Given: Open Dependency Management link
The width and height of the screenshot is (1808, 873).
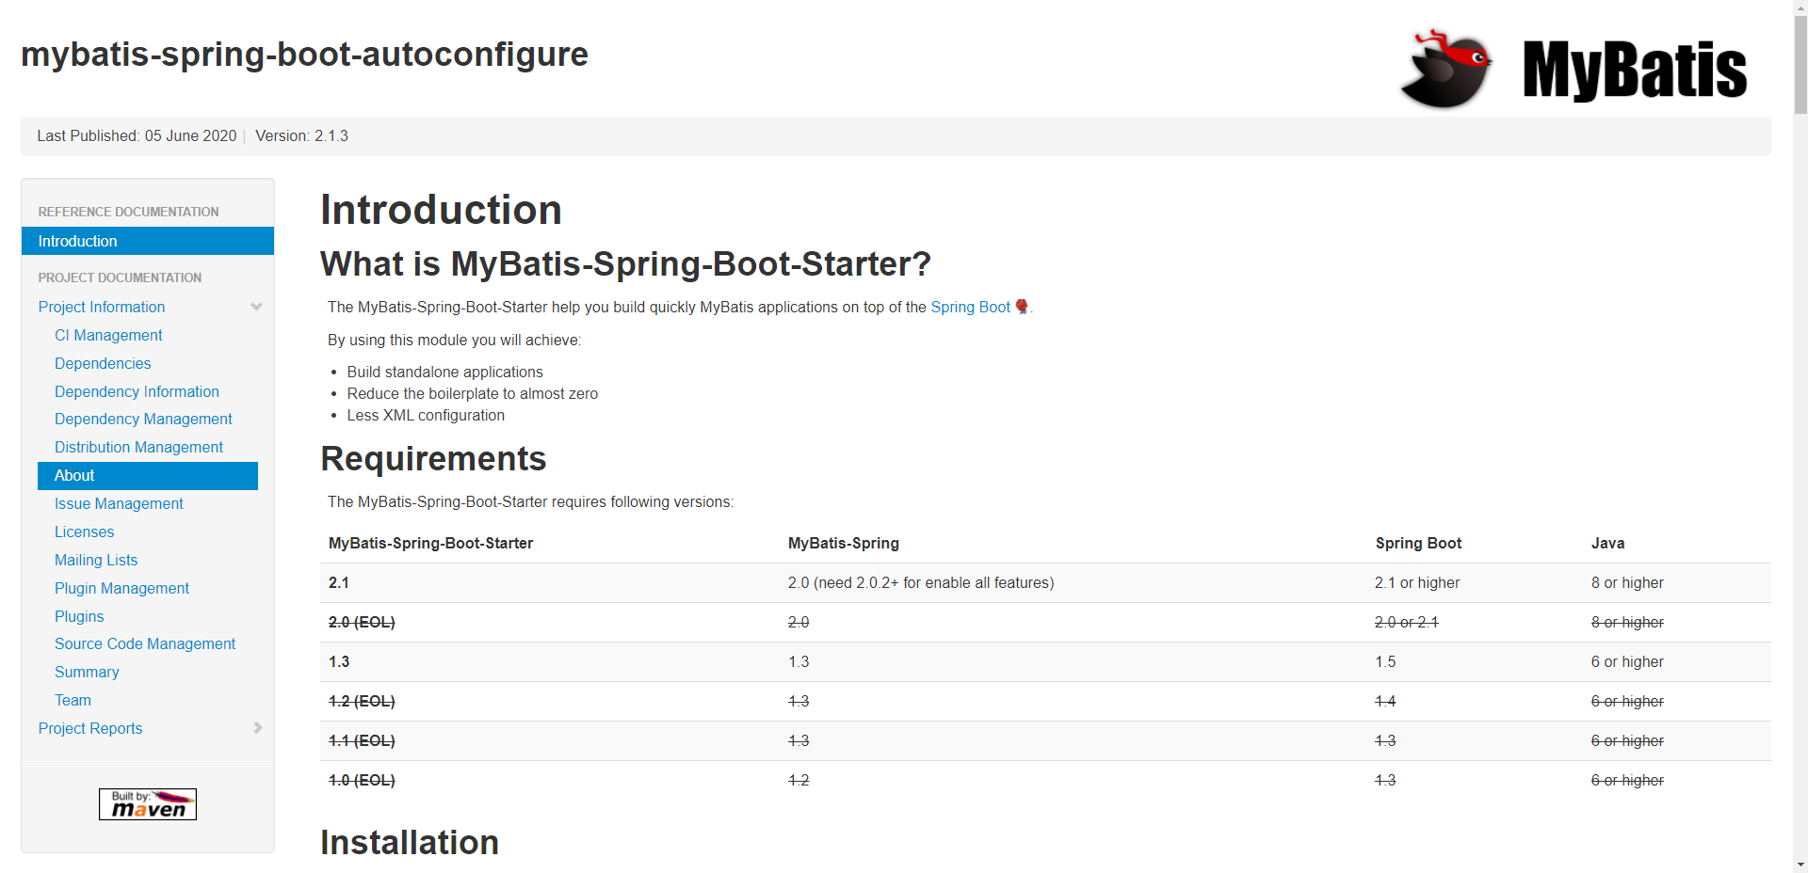Looking at the screenshot, I should click(143, 419).
